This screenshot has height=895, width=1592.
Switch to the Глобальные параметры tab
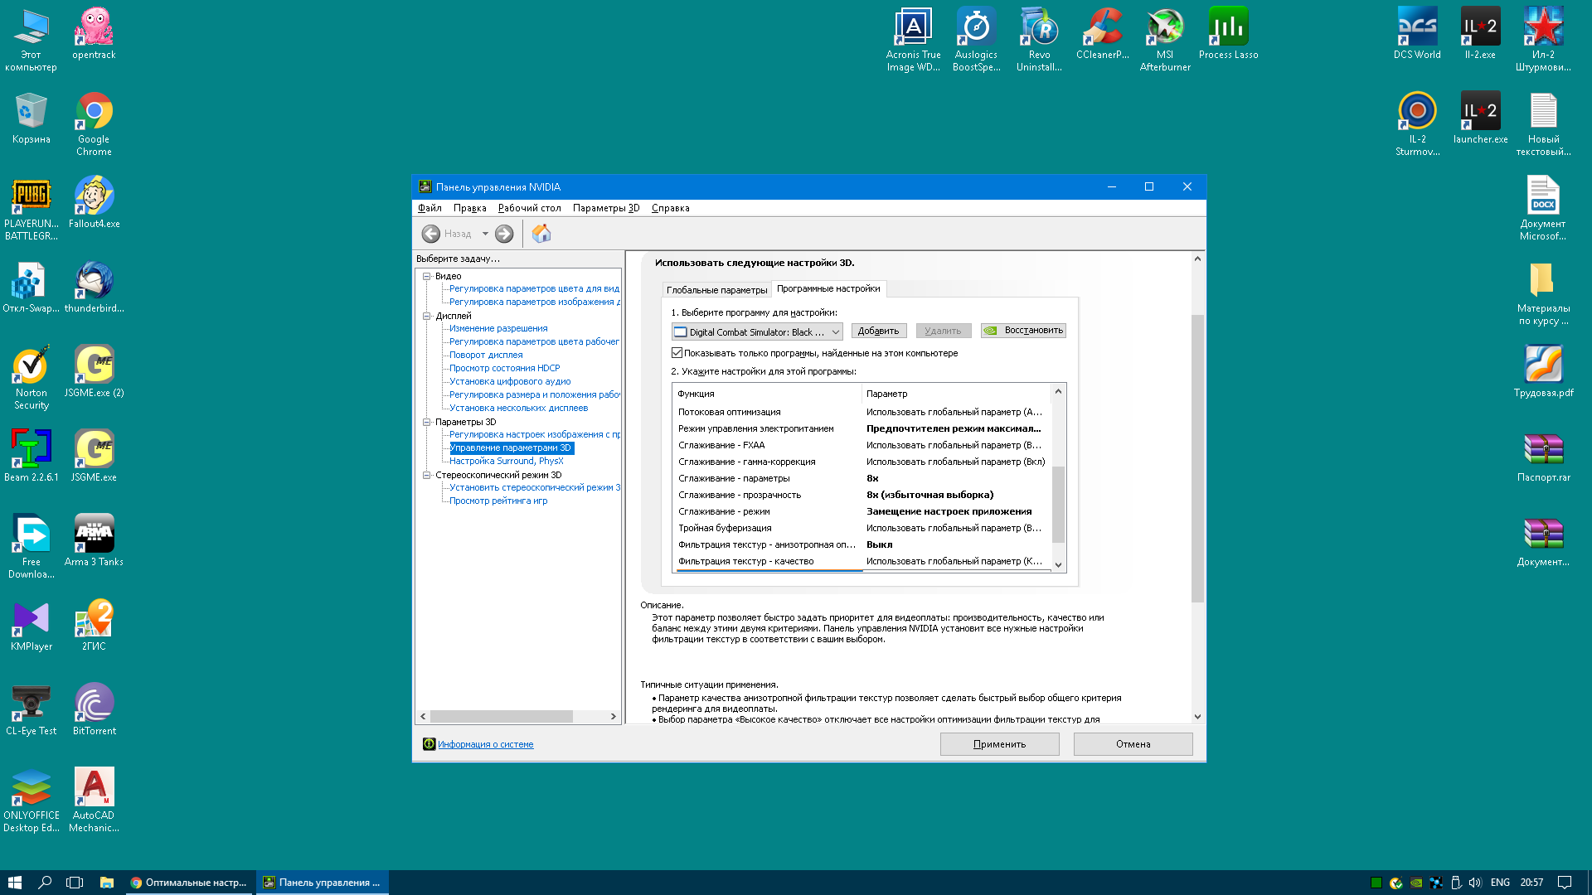coord(716,290)
